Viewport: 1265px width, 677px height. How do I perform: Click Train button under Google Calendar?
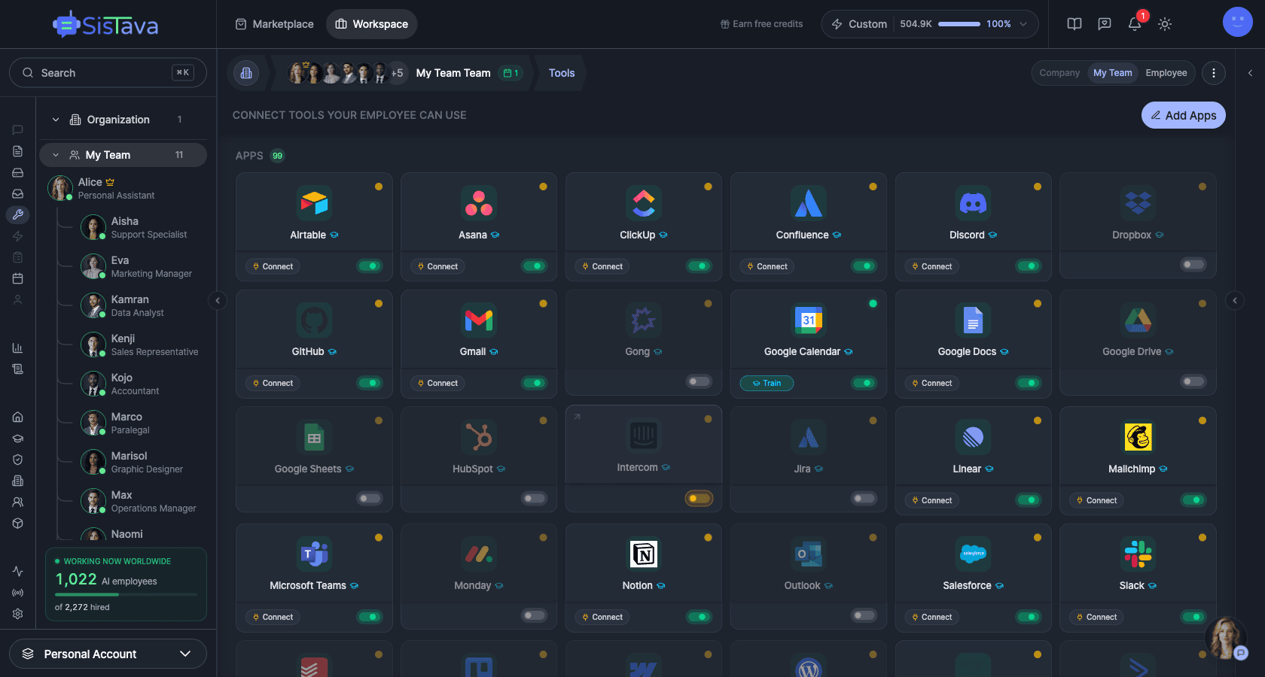point(767,383)
